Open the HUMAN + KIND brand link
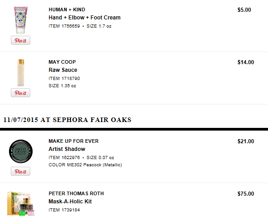The image size is (268, 216). click(x=67, y=9)
